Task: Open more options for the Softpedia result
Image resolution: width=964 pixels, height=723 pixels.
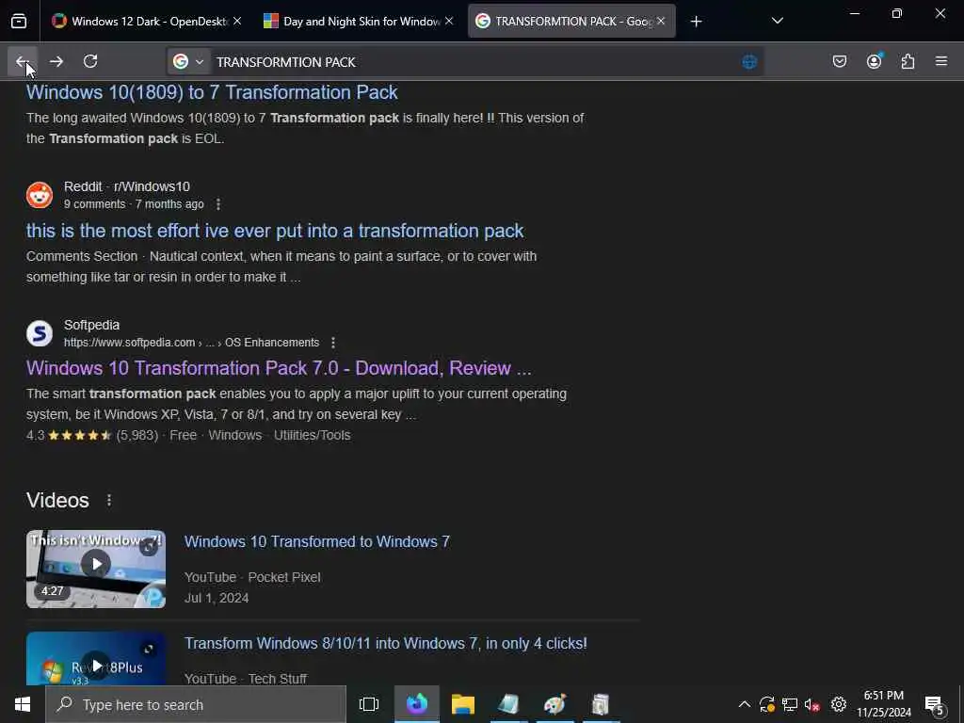Action: 333,343
